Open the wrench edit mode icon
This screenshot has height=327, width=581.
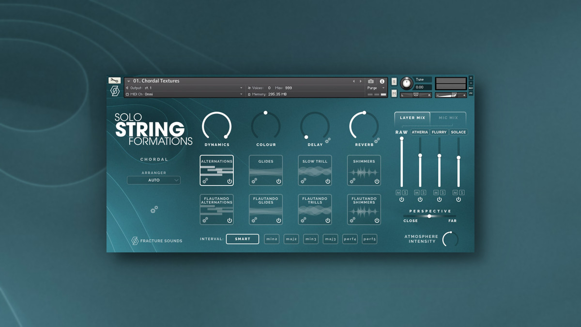click(x=114, y=80)
